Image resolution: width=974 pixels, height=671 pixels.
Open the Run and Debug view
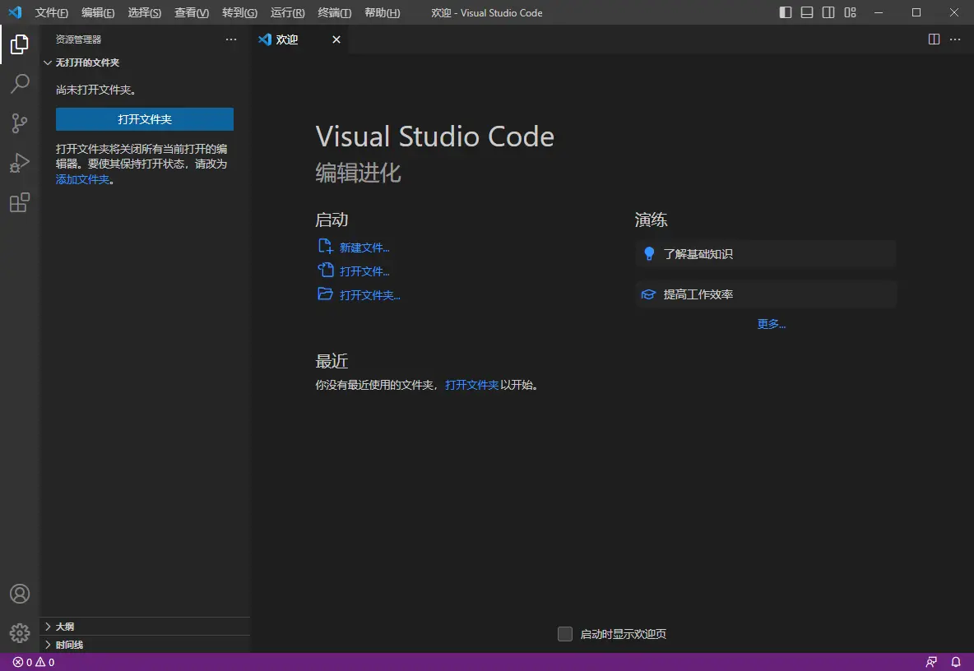pyautogui.click(x=20, y=163)
